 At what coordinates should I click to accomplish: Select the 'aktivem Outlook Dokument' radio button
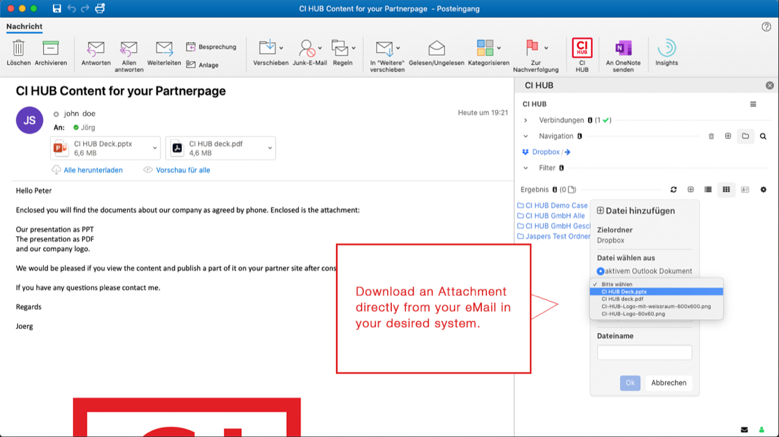pyautogui.click(x=601, y=271)
